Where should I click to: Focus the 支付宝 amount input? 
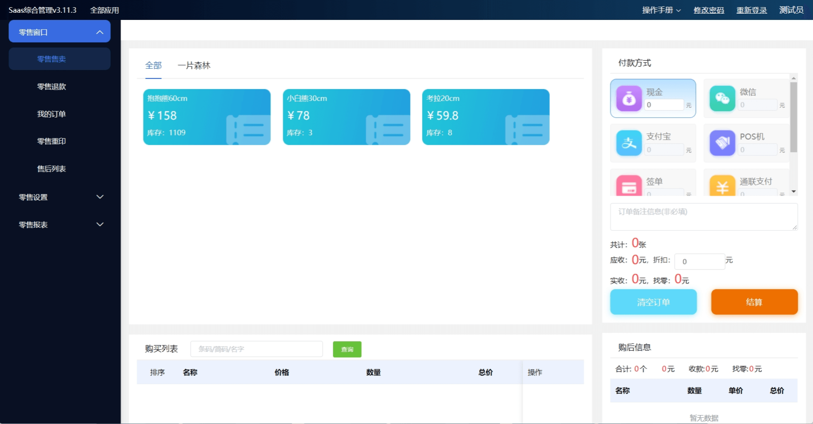664,149
